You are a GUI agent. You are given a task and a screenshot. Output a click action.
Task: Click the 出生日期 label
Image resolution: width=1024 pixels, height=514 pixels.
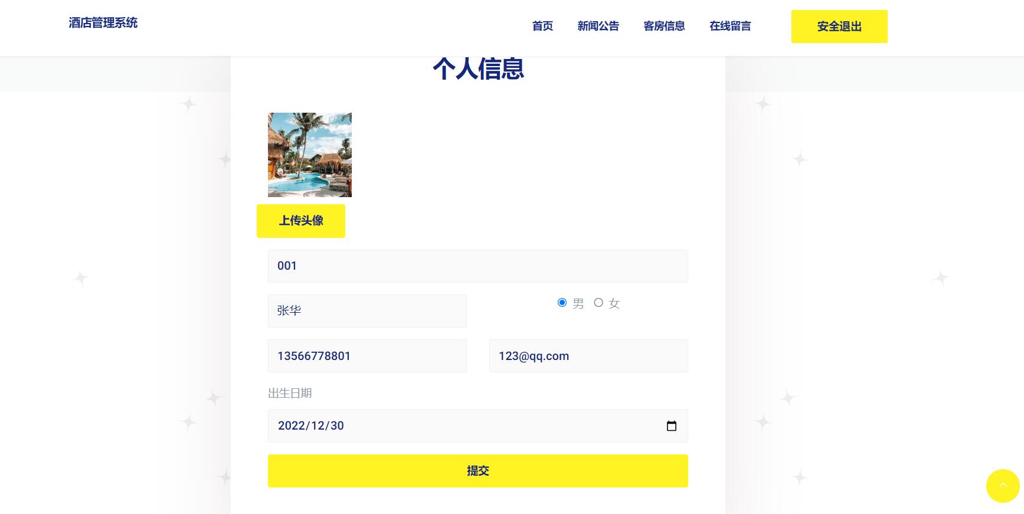point(290,394)
